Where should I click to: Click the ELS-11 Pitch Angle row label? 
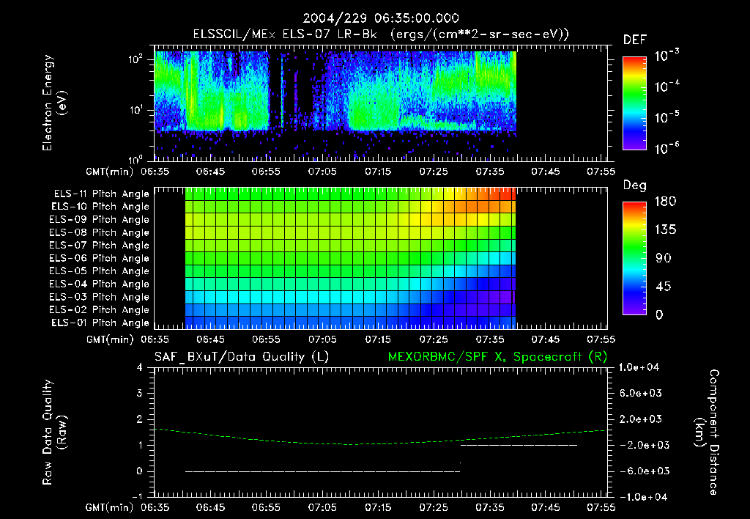(101, 194)
